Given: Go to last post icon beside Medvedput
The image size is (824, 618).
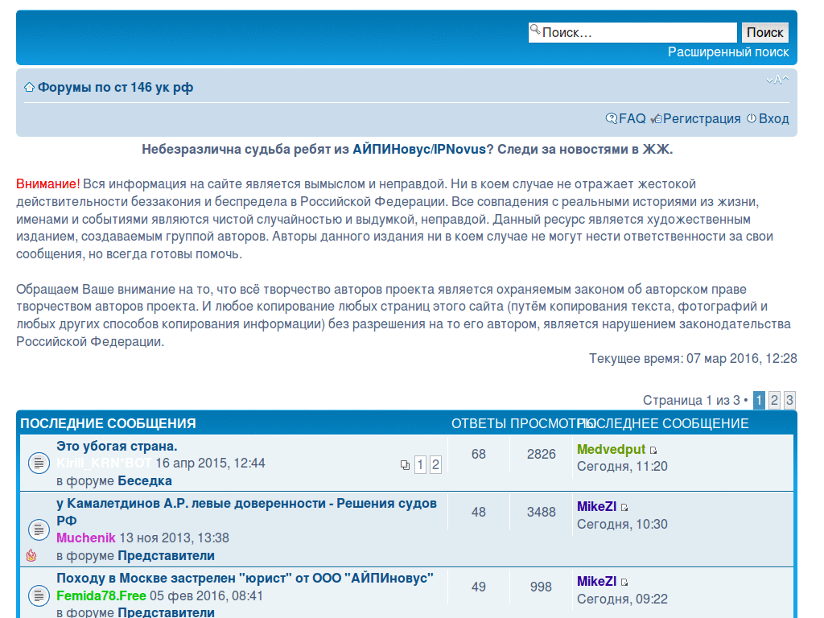Looking at the screenshot, I should point(653,451).
